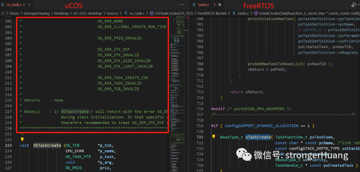Click the cube symbol icon before xTaskCreate breadcrumb
This screenshot has width=360, height=172.
point(256,13)
